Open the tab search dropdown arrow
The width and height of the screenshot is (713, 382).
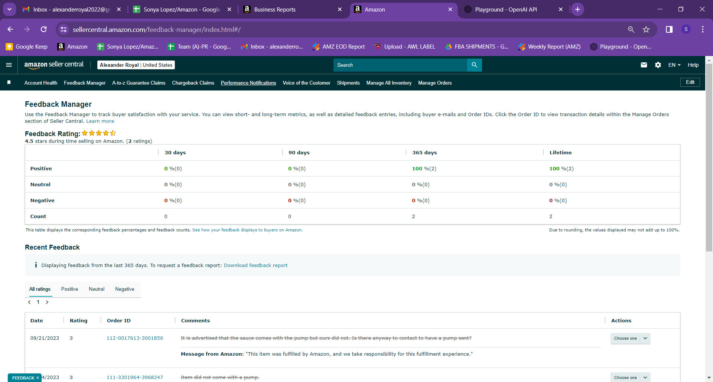click(x=9, y=9)
